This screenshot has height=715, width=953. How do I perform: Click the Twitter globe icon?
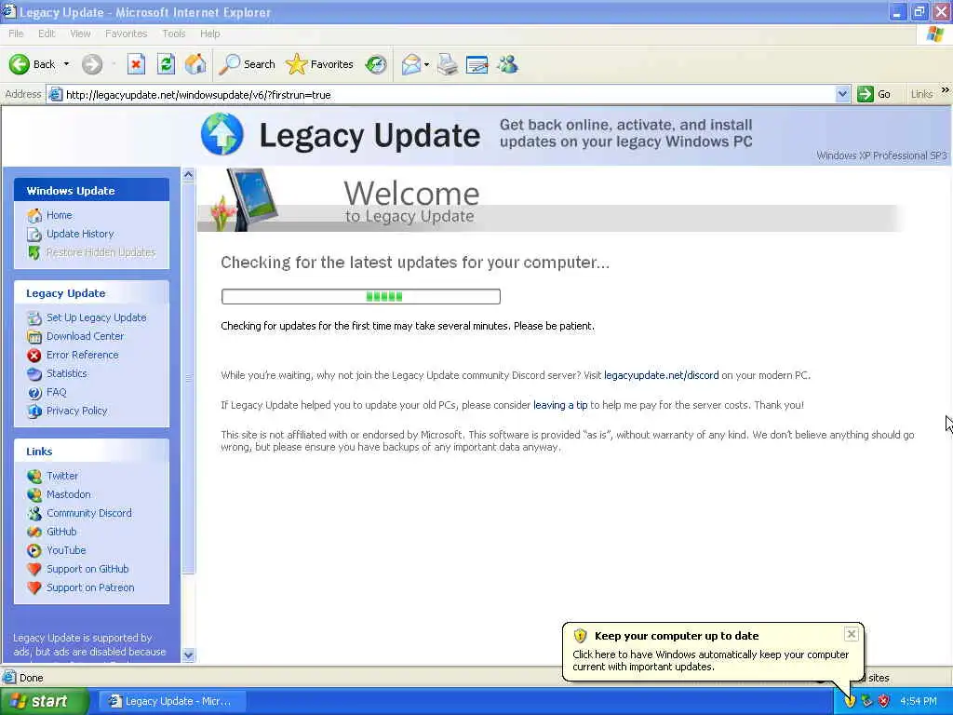click(34, 476)
